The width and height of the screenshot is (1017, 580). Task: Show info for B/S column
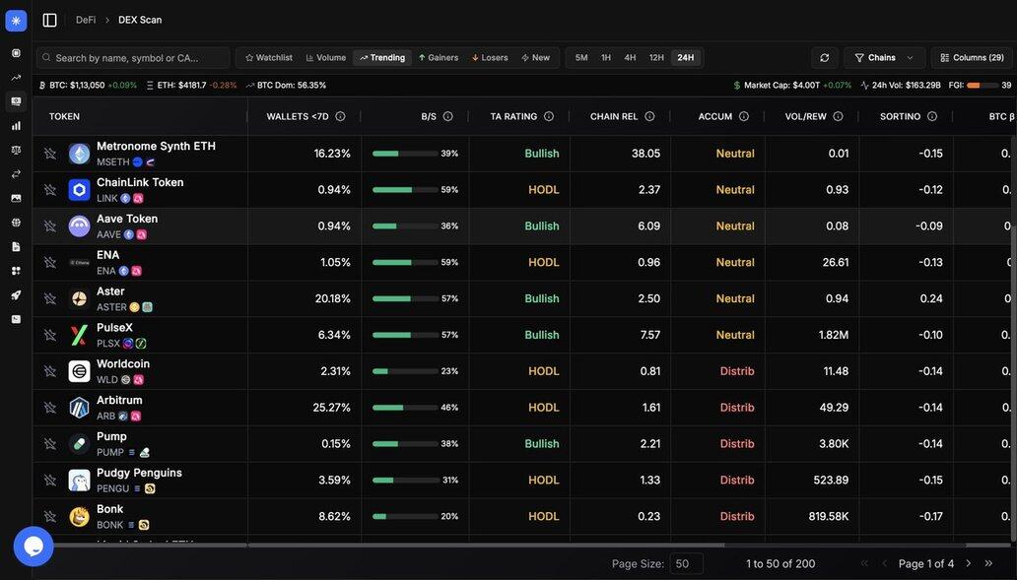(x=447, y=116)
